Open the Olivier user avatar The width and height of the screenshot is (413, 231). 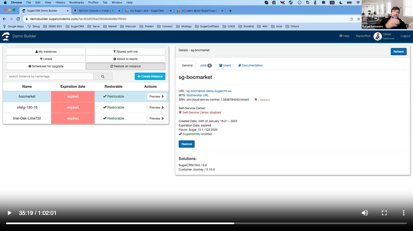[377, 36]
